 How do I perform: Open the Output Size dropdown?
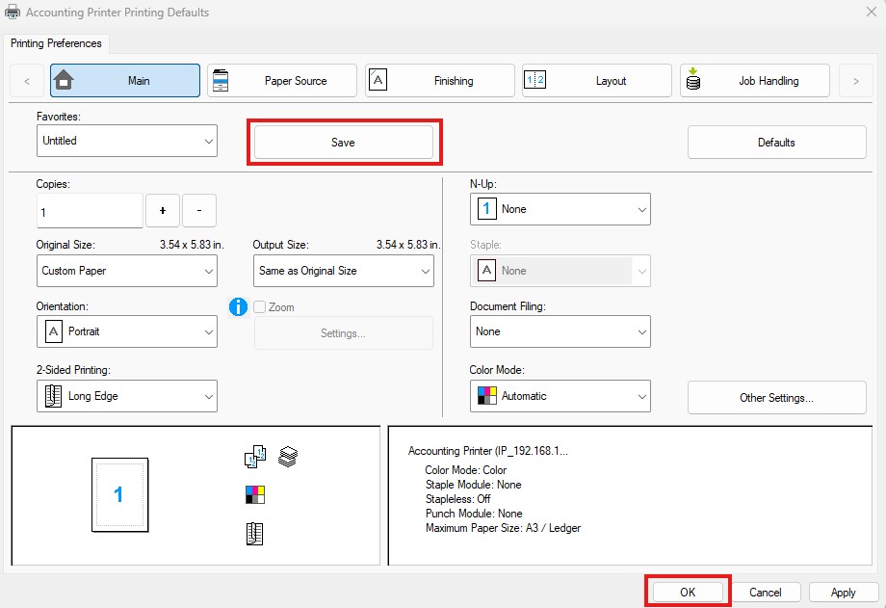click(343, 271)
